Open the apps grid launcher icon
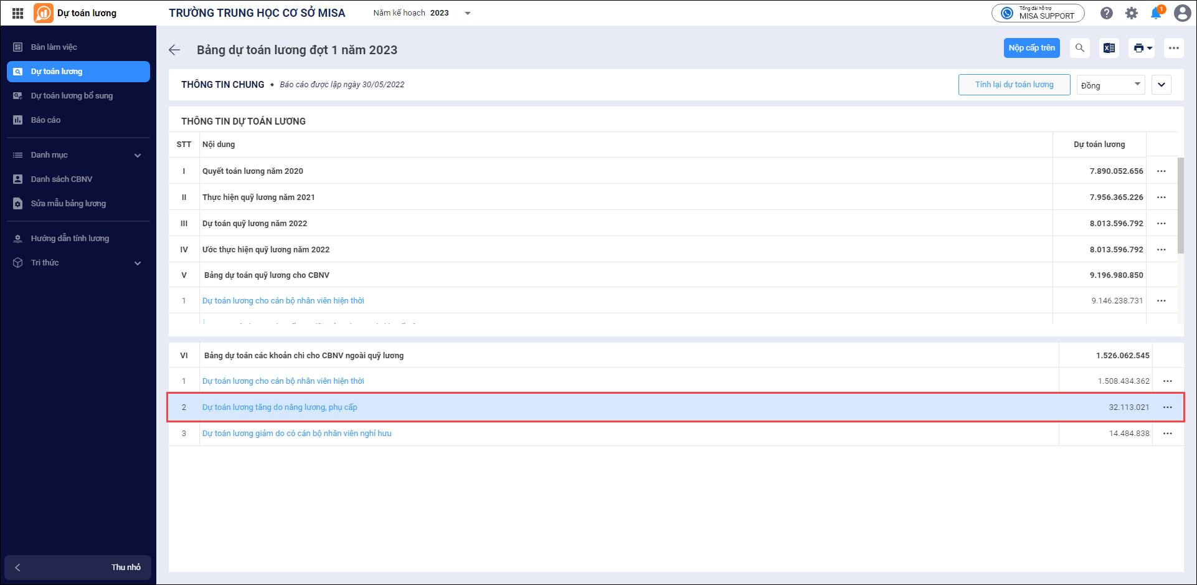Image resolution: width=1197 pixels, height=585 pixels. point(17,13)
